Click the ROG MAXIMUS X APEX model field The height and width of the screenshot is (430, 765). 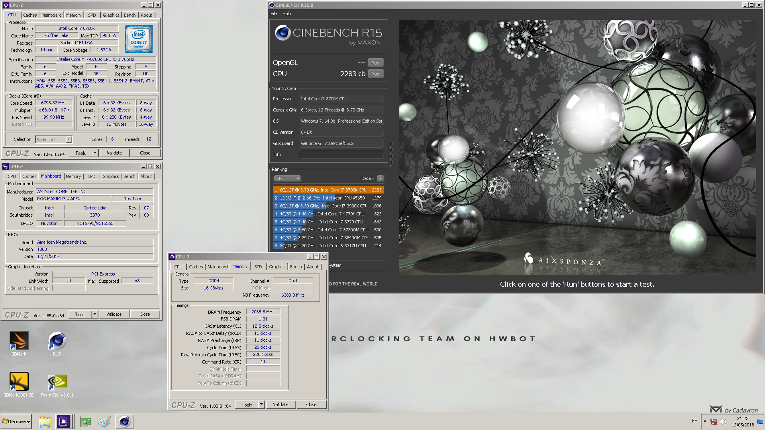(x=73, y=199)
